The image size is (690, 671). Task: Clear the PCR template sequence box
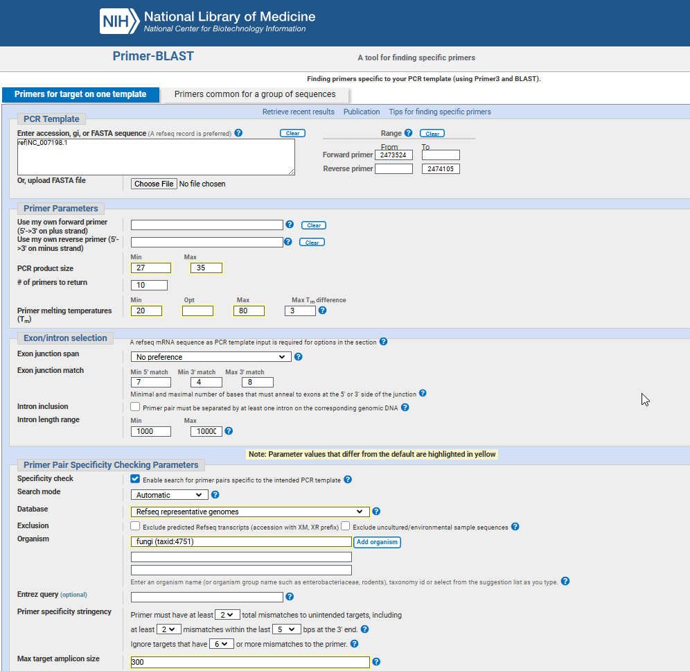pyautogui.click(x=292, y=133)
